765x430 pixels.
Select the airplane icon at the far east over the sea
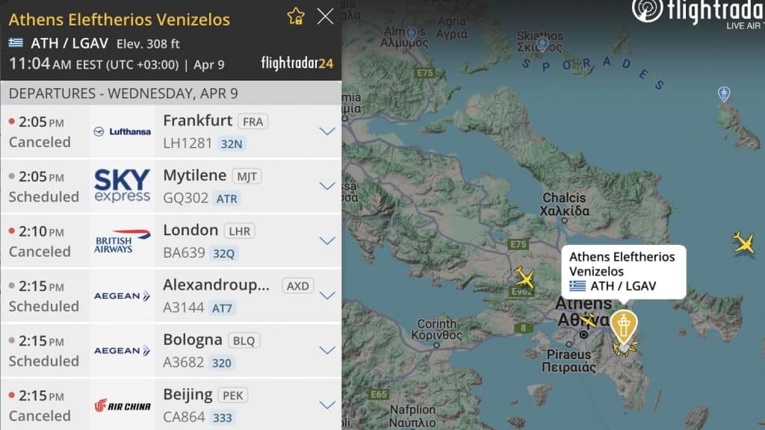pyautogui.click(x=743, y=243)
